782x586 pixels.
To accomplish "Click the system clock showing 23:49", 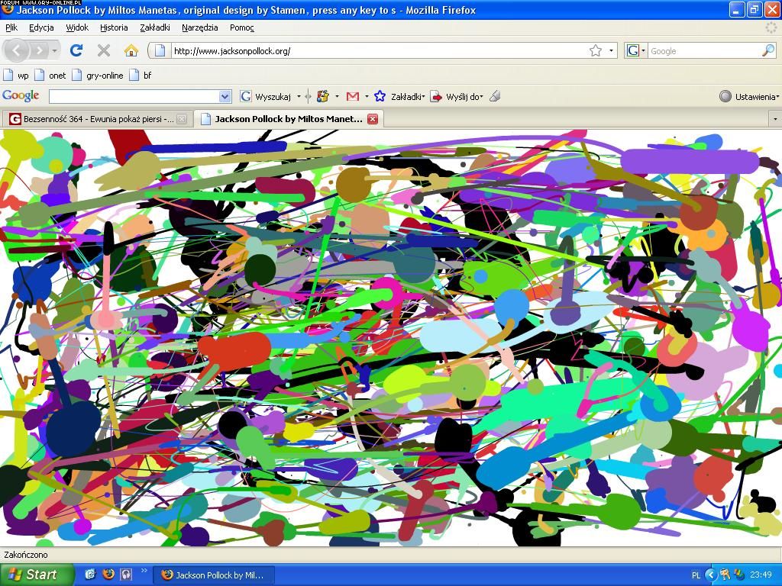I will click(761, 575).
